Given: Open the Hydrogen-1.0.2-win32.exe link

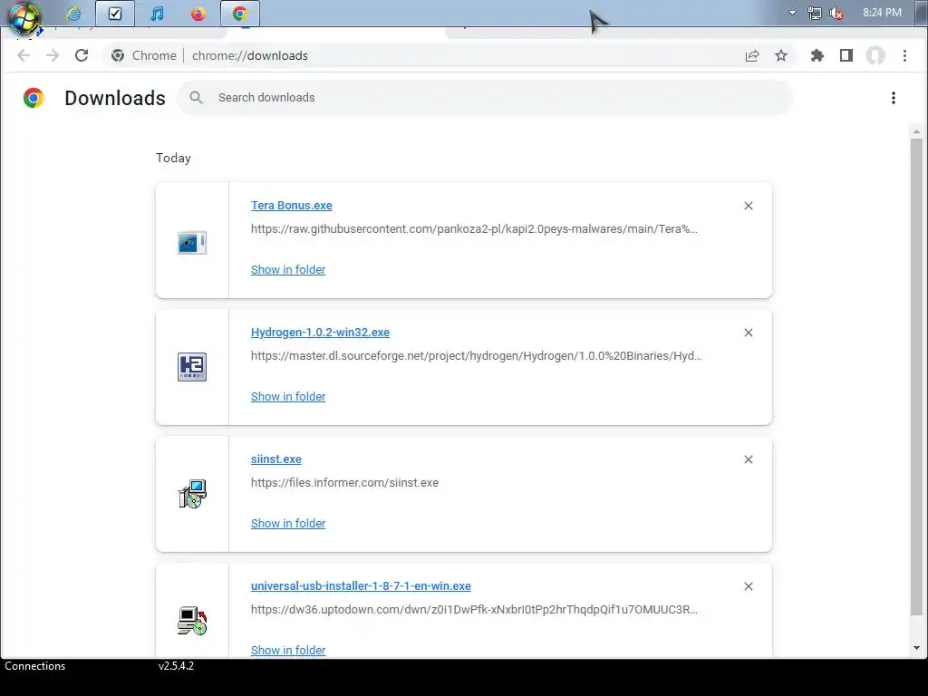Looking at the screenshot, I should (x=320, y=332).
